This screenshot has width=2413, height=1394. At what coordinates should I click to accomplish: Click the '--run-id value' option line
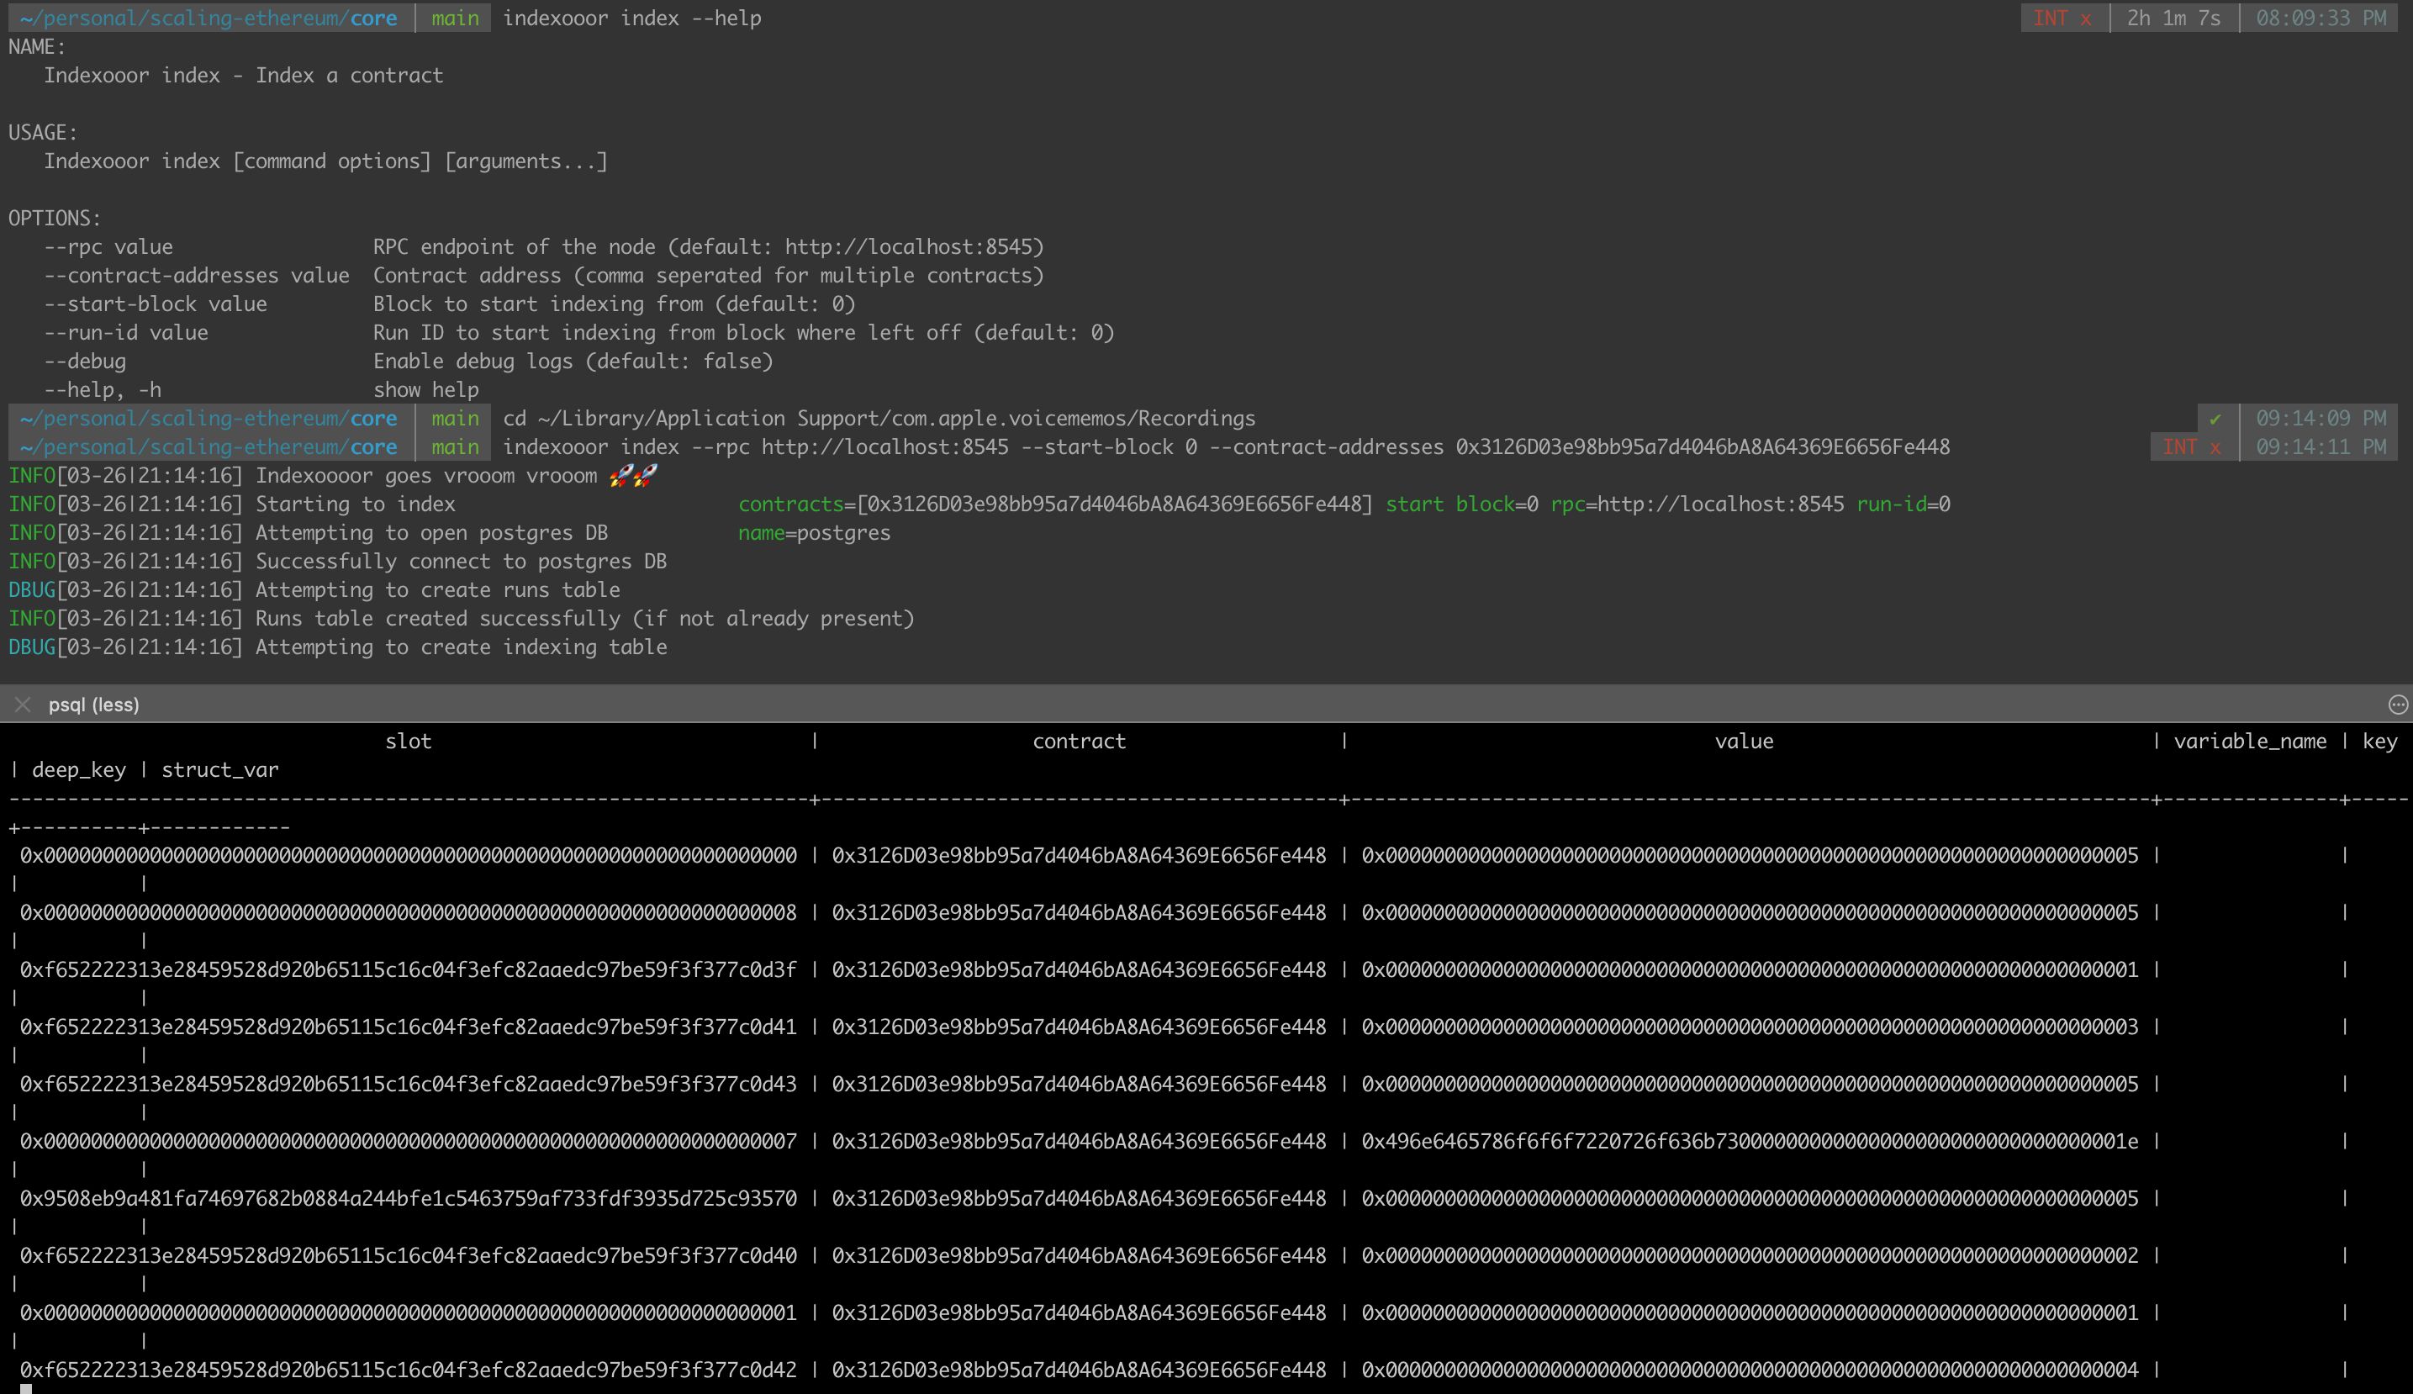coord(579,333)
